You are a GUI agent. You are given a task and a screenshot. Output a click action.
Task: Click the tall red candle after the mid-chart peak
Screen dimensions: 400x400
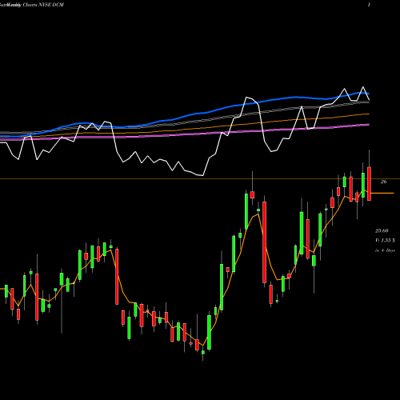pyautogui.click(x=264, y=242)
